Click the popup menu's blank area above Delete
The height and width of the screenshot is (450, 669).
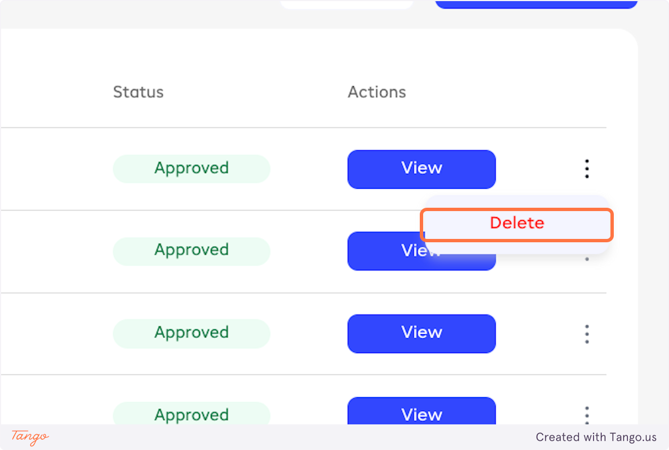click(x=516, y=202)
